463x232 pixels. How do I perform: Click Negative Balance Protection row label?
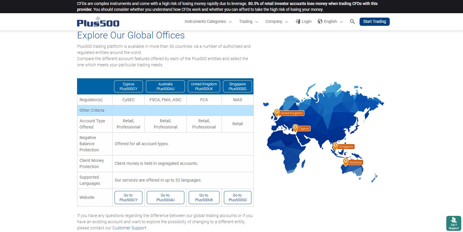(x=89, y=144)
